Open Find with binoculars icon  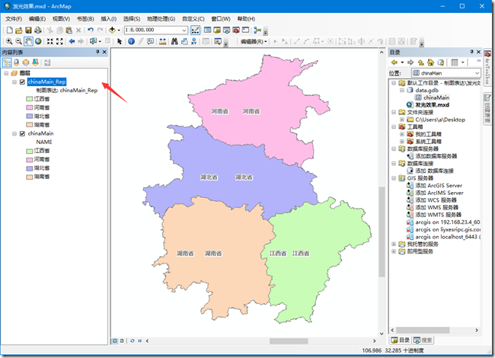174,41
